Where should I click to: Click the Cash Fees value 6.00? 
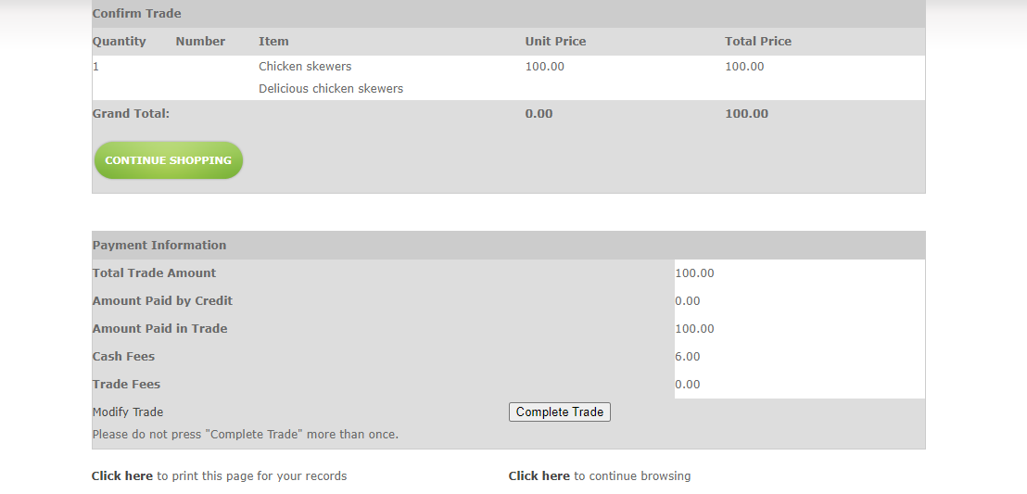[688, 357]
